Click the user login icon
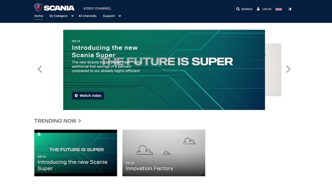Screen dimensions: 332x187 click(x=258, y=9)
